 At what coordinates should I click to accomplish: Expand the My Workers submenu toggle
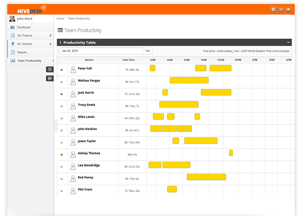click(50, 44)
